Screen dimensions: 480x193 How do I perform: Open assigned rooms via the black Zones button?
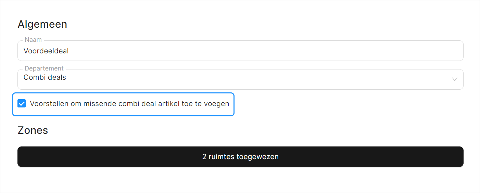[x=240, y=157]
